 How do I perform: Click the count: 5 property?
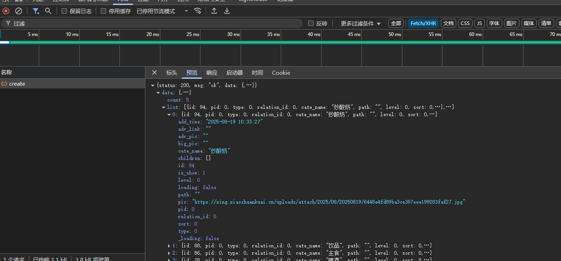point(178,100)
